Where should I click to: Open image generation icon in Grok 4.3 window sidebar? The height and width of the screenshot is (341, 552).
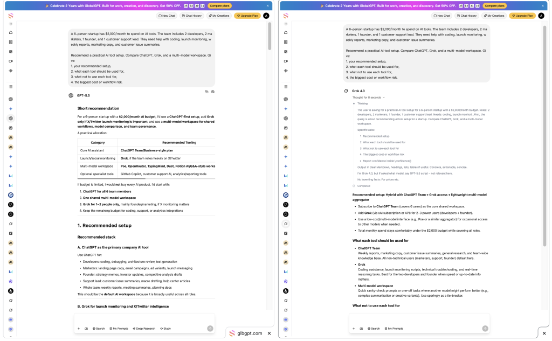click(x=286, y=51)
